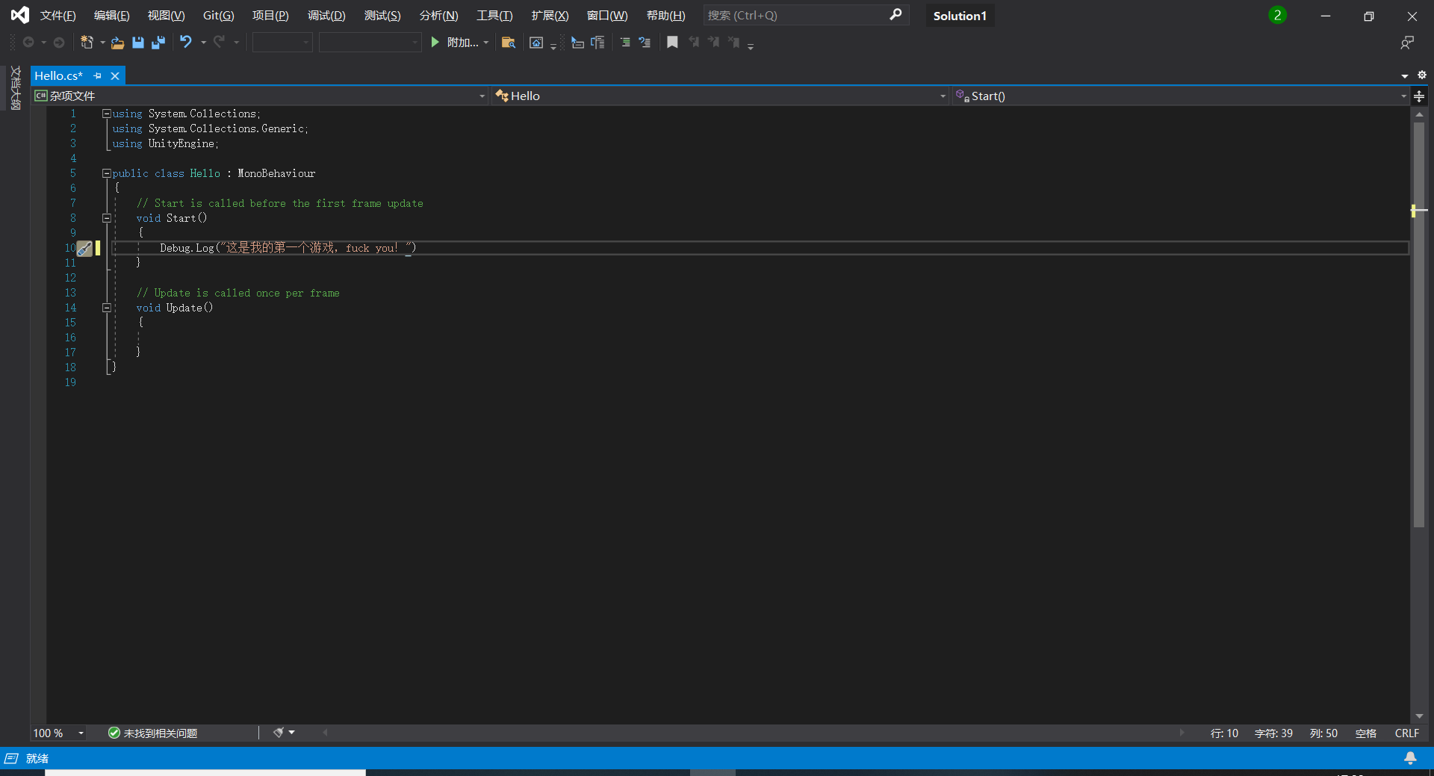Screen dimensions: 1434x776
Task: Open notifications bell in status bar
Action: [x=1410, y=758]
